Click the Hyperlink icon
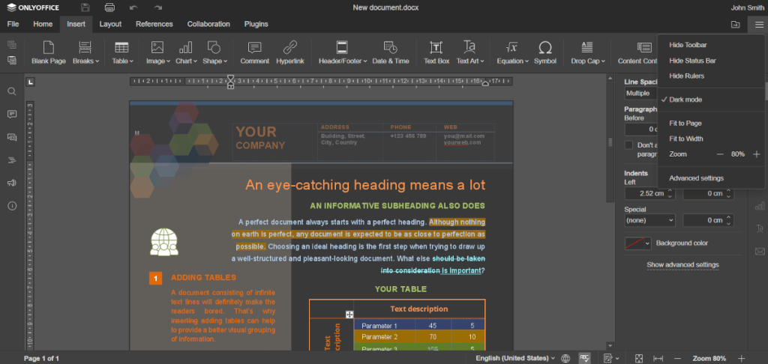 (x=289, y=51)
